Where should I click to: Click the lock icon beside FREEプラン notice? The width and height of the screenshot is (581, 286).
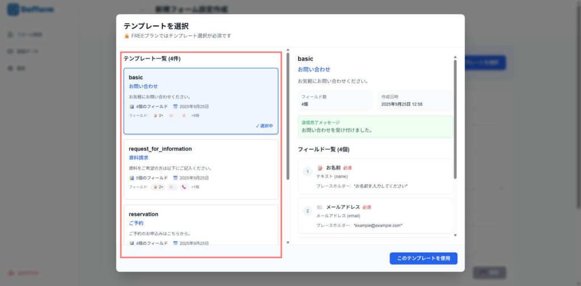(x=127, y=36)
